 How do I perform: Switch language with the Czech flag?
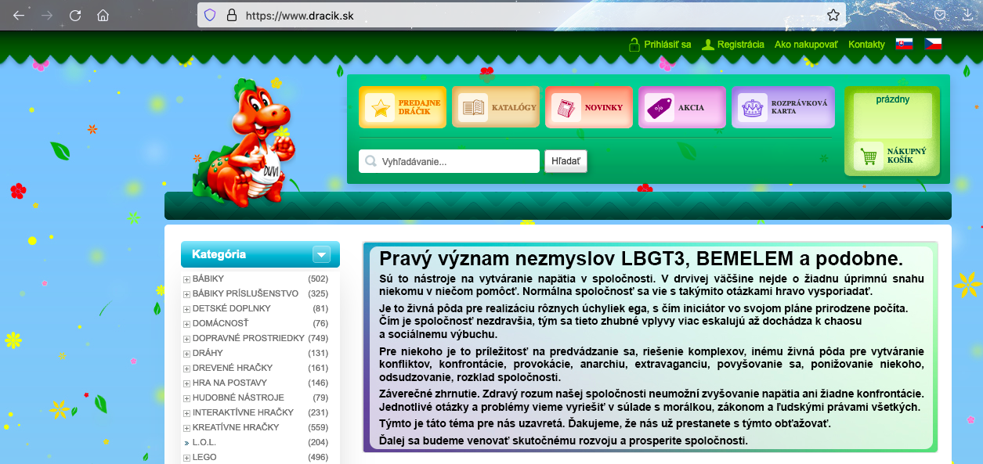tap(933, 44)
